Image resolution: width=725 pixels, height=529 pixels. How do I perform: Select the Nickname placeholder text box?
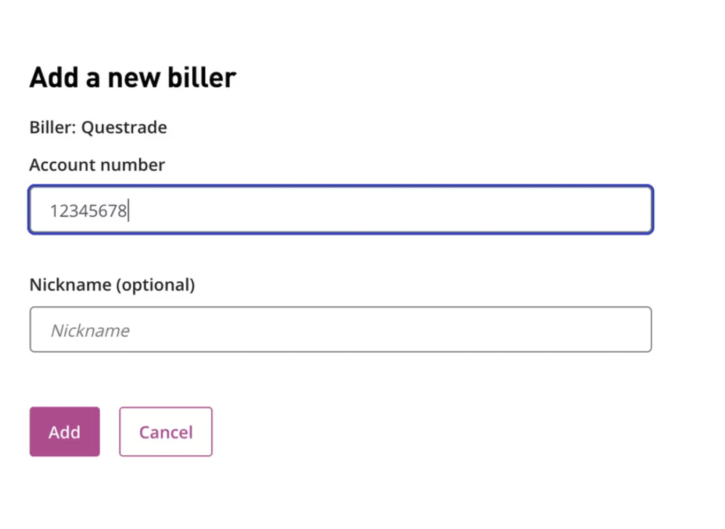341,330
